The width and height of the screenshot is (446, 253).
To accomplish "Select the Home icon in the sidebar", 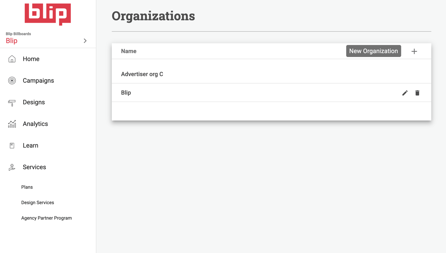I will point(12,59).
